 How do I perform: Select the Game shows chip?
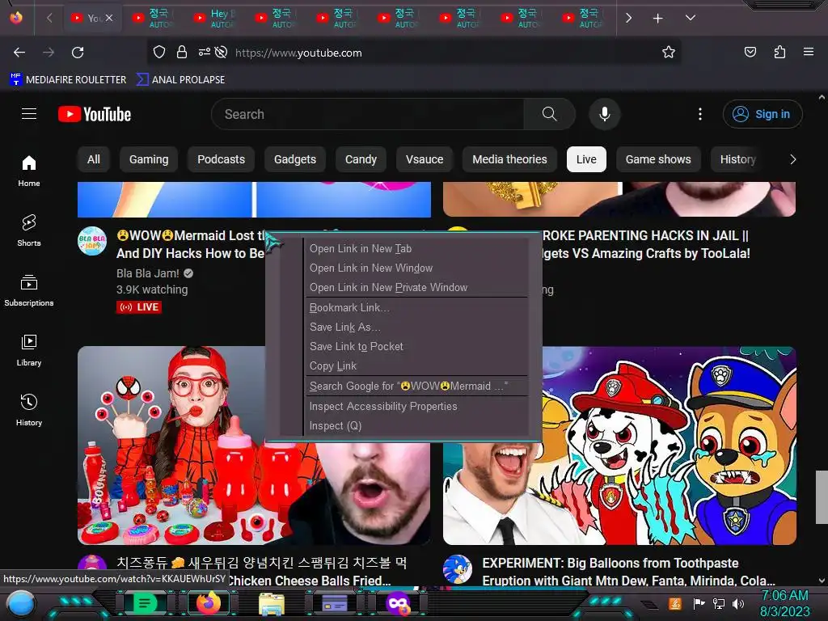tap(658, 159)
